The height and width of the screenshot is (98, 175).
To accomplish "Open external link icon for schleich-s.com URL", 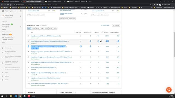I will [x=61, y=36].
